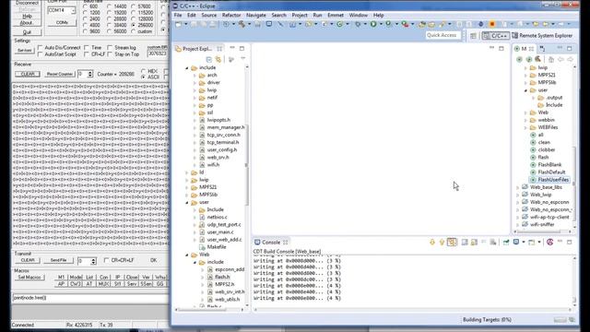Click the external tools run icon with red toolbox

pyautogui.click(x=405, y=24)
